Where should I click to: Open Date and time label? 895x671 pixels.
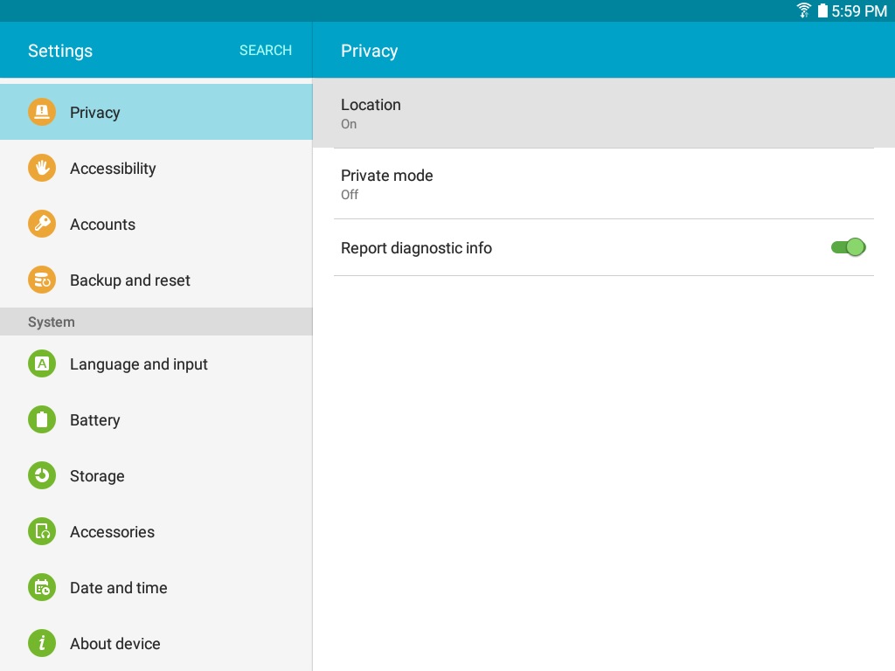[x=119, y=588]
